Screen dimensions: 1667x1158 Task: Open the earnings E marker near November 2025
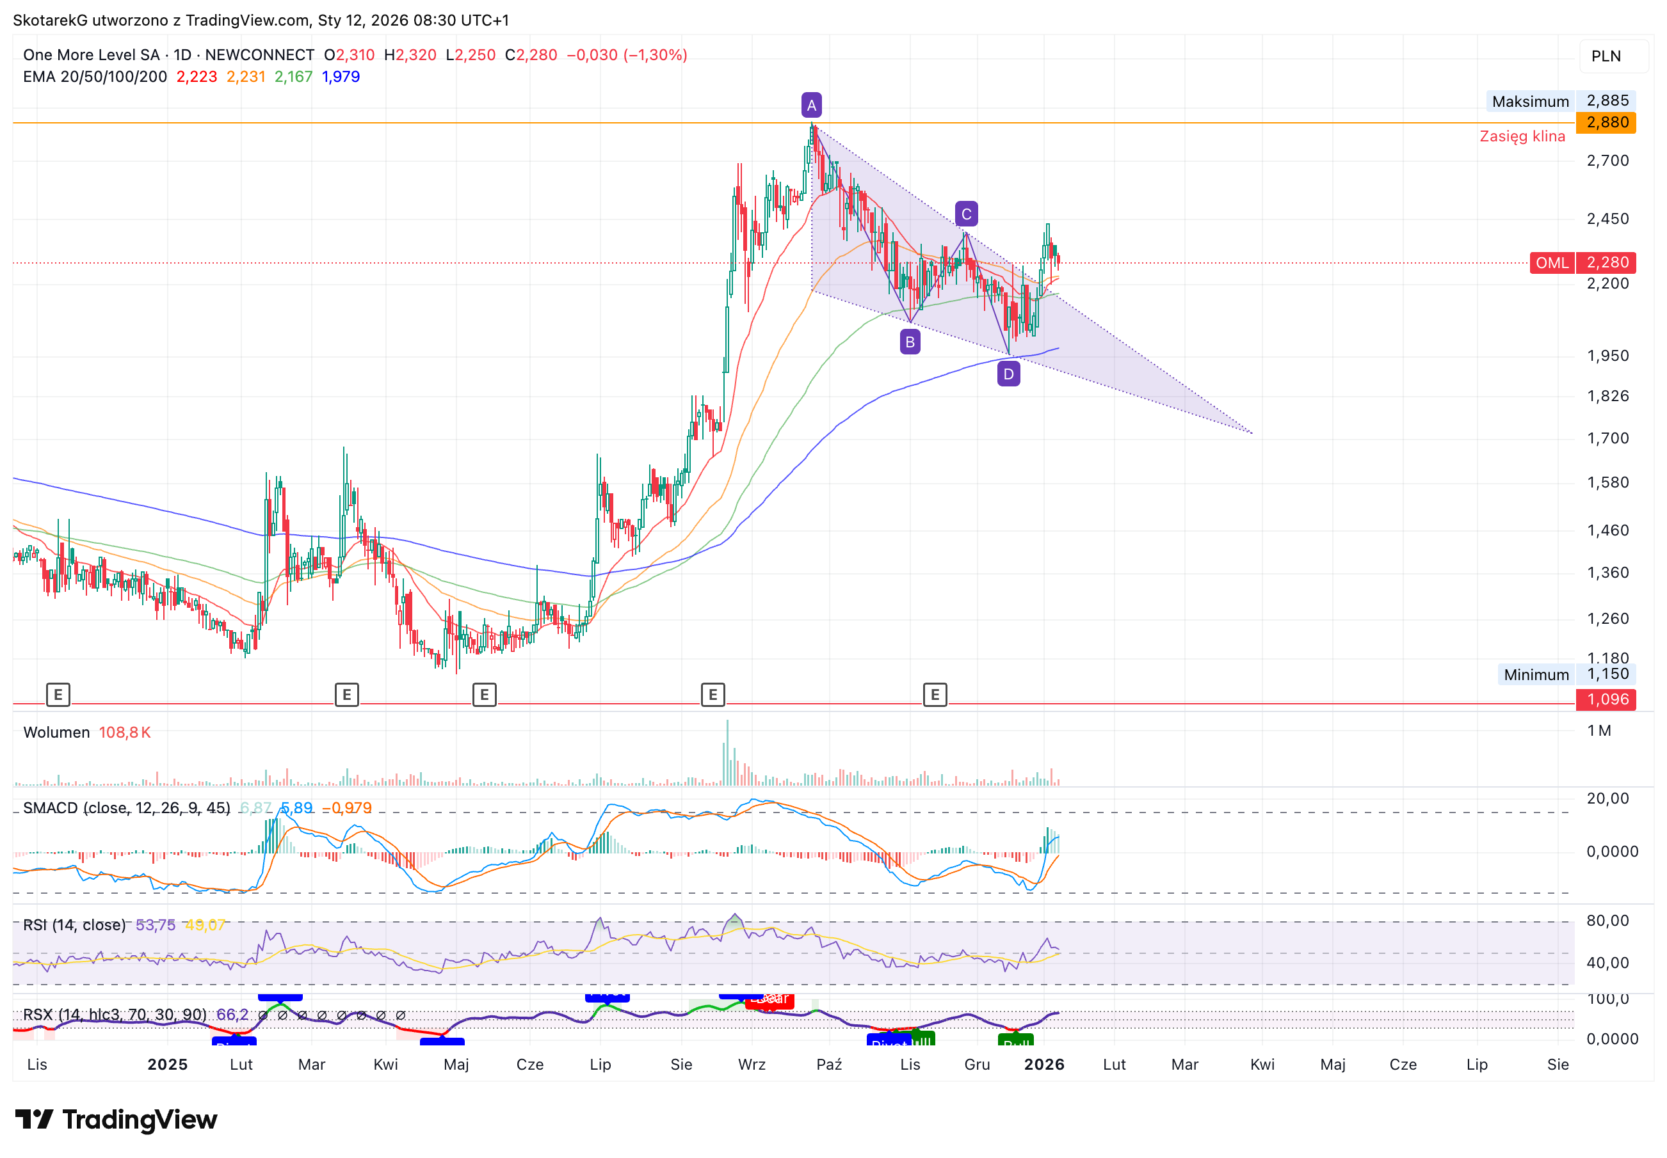click(x=935, y=695)
